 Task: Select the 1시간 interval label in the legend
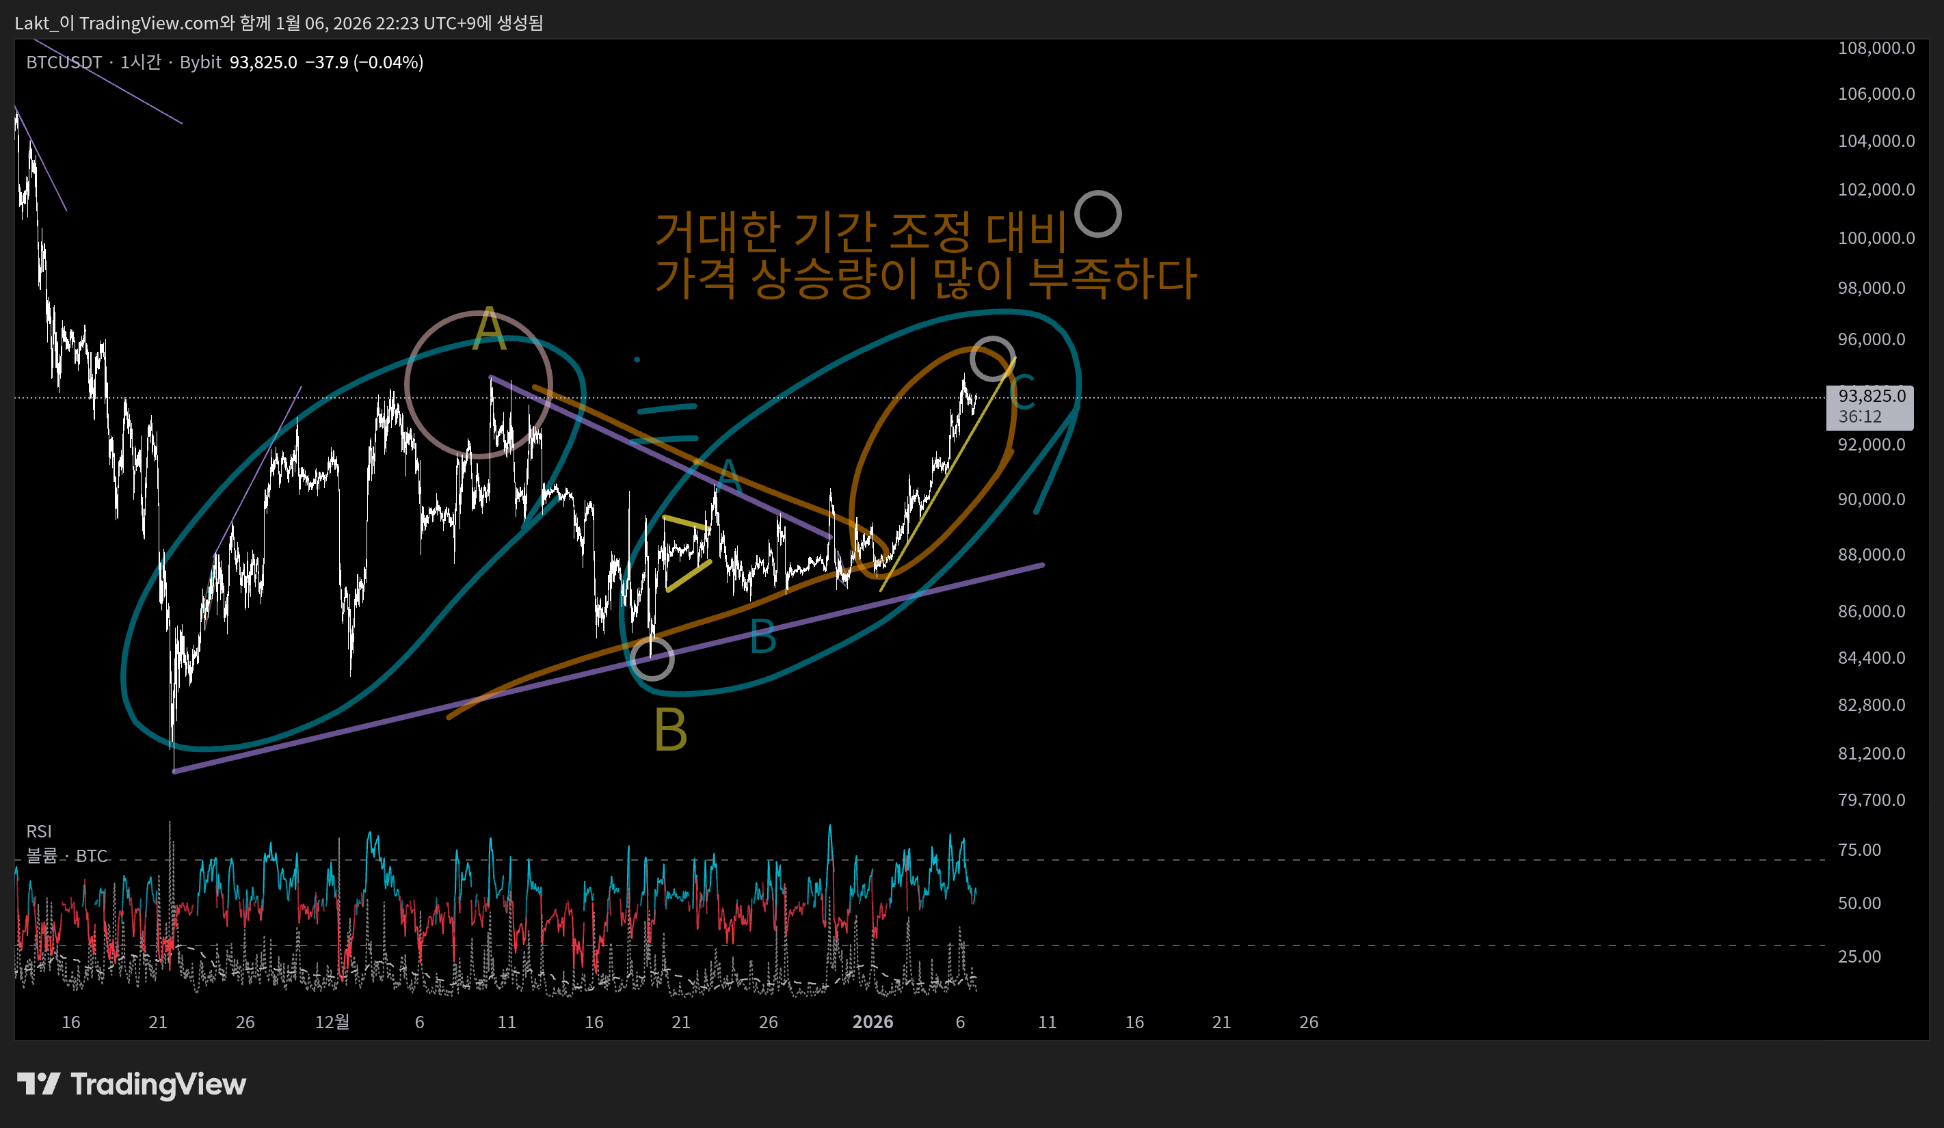coord(140,62)
